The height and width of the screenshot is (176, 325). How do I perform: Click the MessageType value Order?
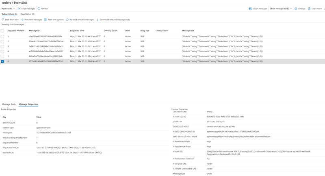[209, 174]
